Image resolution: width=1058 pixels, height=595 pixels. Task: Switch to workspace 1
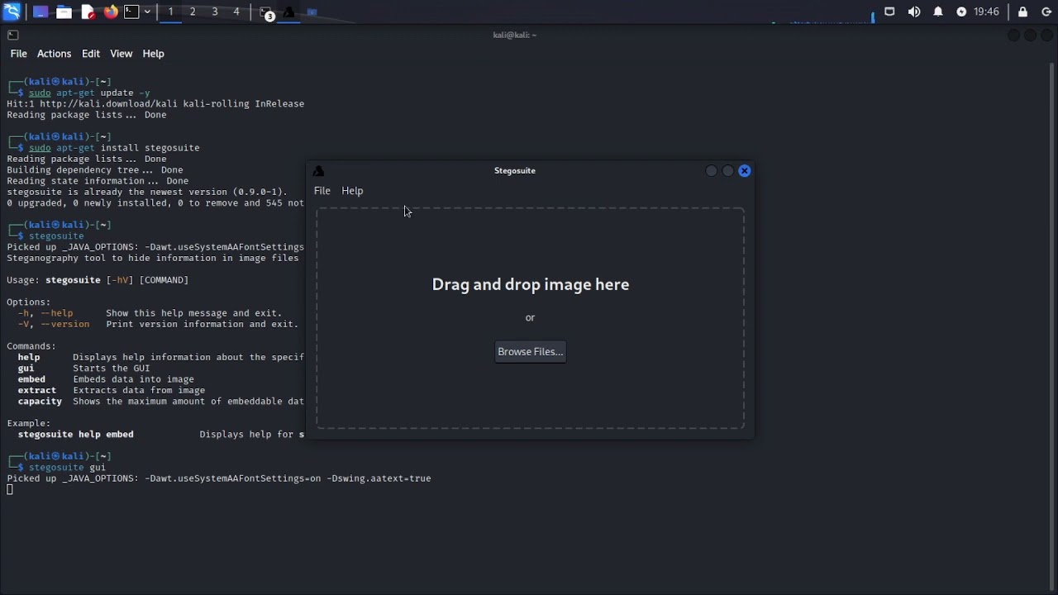pos(171,12)
